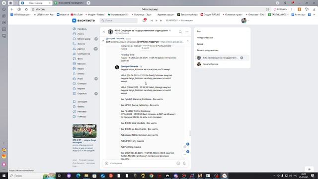Open Музыка section
This screenshot has height=179, width=318.
[81, 64]
